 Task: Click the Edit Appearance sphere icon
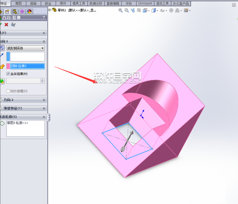tap(171, 10)
